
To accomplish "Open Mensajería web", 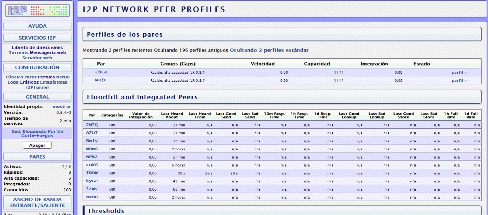I will coord(48,52).
